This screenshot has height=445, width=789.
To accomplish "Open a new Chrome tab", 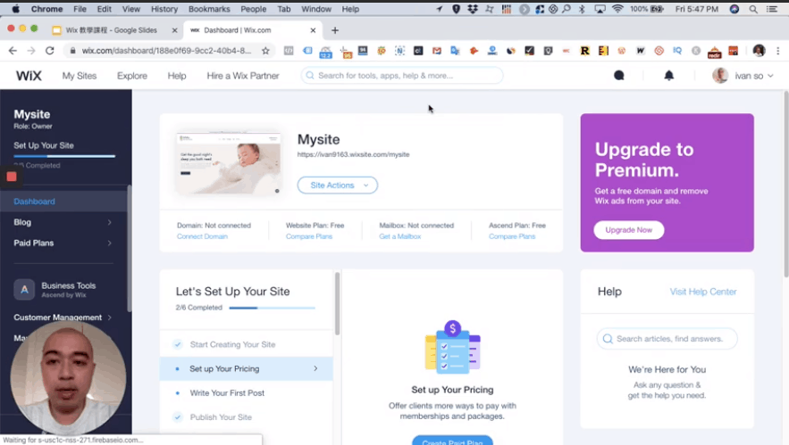I will (334, 30).
